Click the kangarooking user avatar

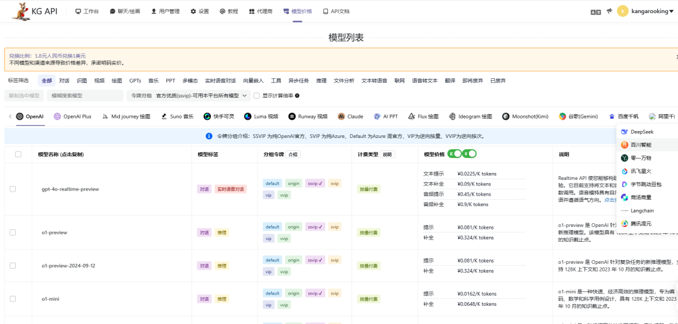pos(623,11)
